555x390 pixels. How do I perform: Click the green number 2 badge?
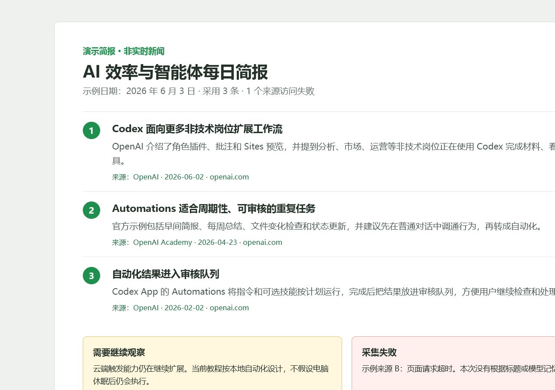tap(91, 210)
